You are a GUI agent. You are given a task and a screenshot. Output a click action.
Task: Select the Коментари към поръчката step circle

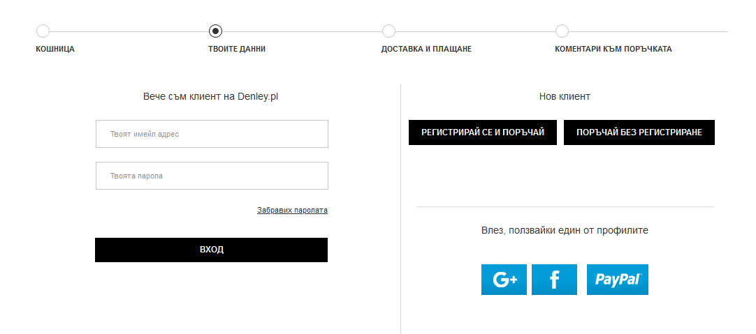(x=562, y=31)
